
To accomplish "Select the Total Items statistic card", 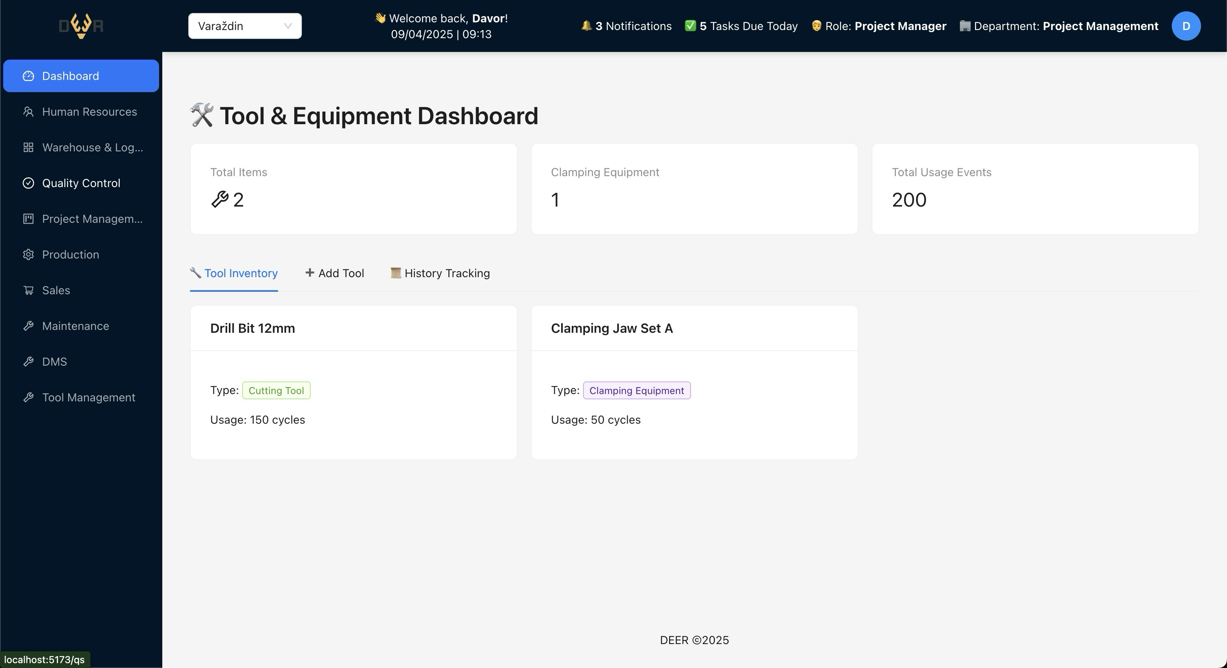I will [353, 189].
